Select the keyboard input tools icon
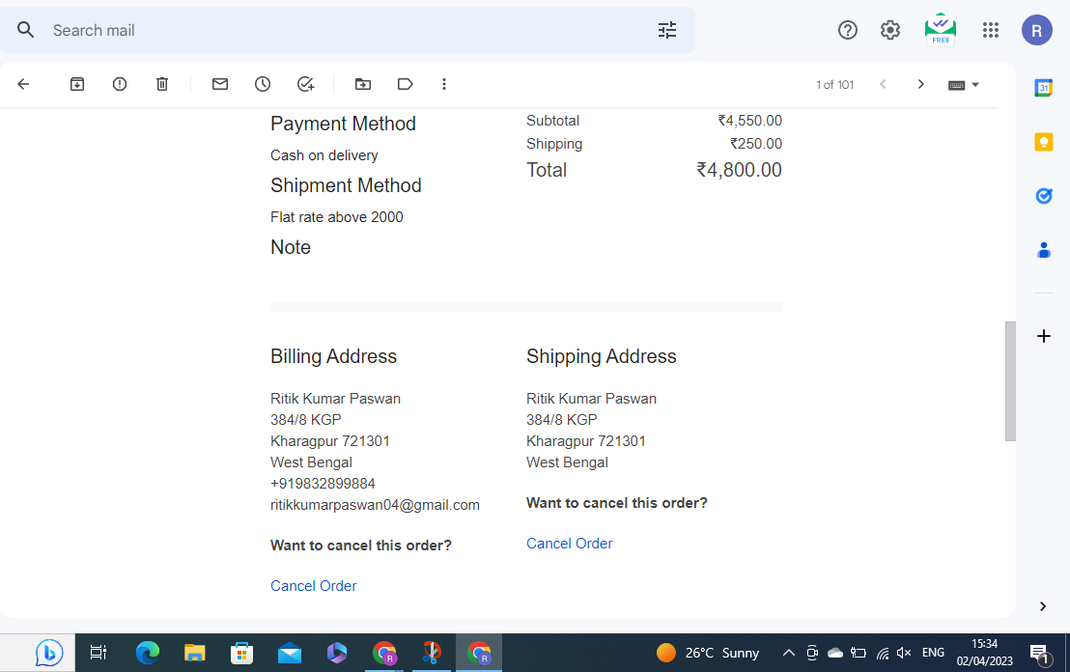This screenshot has width=1070, height=672. click(x=956, y=85)
